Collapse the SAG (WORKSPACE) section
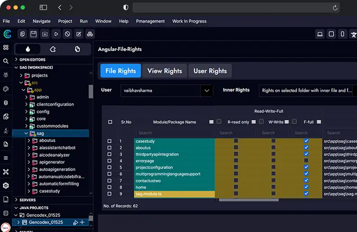 (x=16, y=68)
